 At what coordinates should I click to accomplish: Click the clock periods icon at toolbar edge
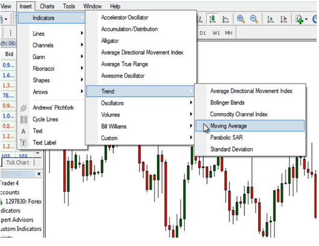(x=315, y=19)
